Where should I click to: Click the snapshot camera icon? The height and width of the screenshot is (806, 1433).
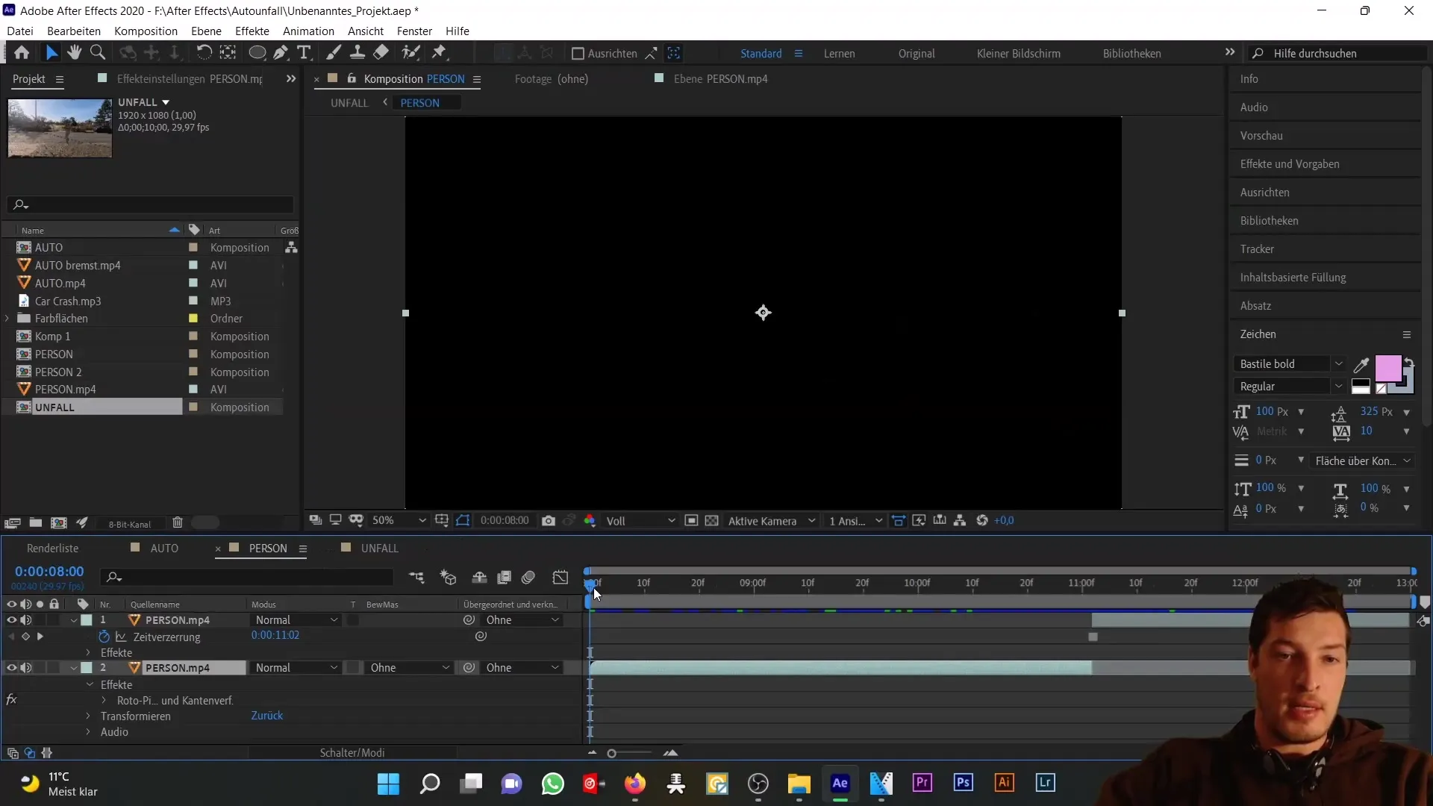click(549, 521)
